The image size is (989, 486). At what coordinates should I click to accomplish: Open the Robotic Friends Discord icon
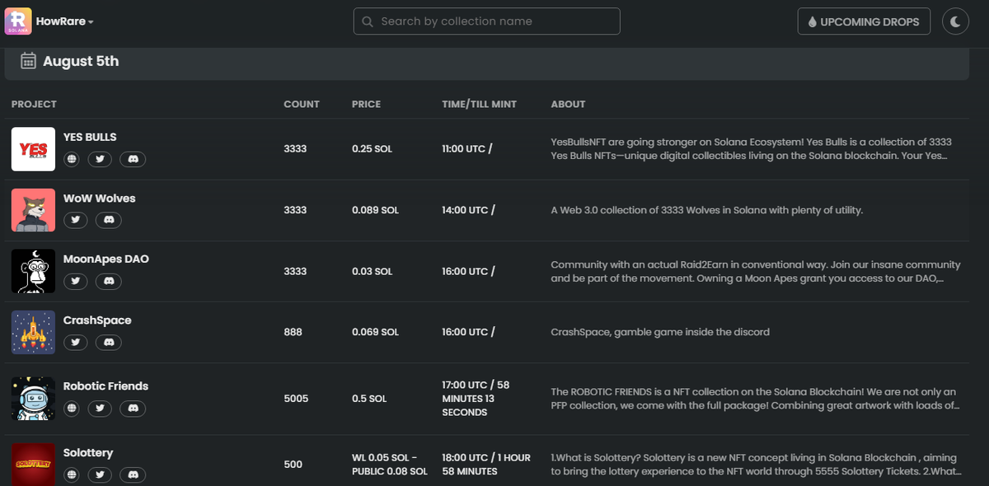(x=133, y=408)
